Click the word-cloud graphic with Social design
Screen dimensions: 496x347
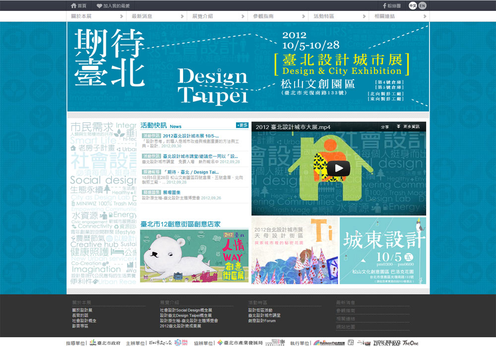[104, 203]
